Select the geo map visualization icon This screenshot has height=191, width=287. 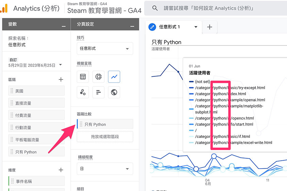tap(114, 92)
